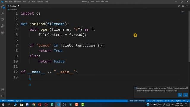Screen dimensions: 190x107
Task: Click 'return False' on line 10
Action: click(51, 62)
